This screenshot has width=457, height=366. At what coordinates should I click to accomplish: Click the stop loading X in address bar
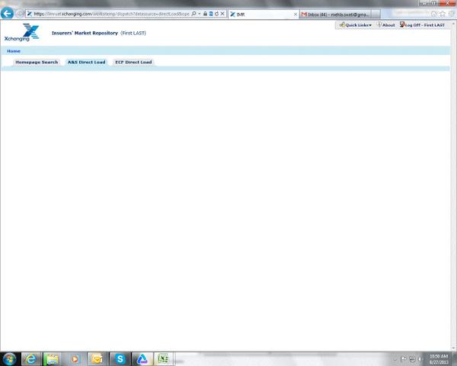[x=222, y=14]
